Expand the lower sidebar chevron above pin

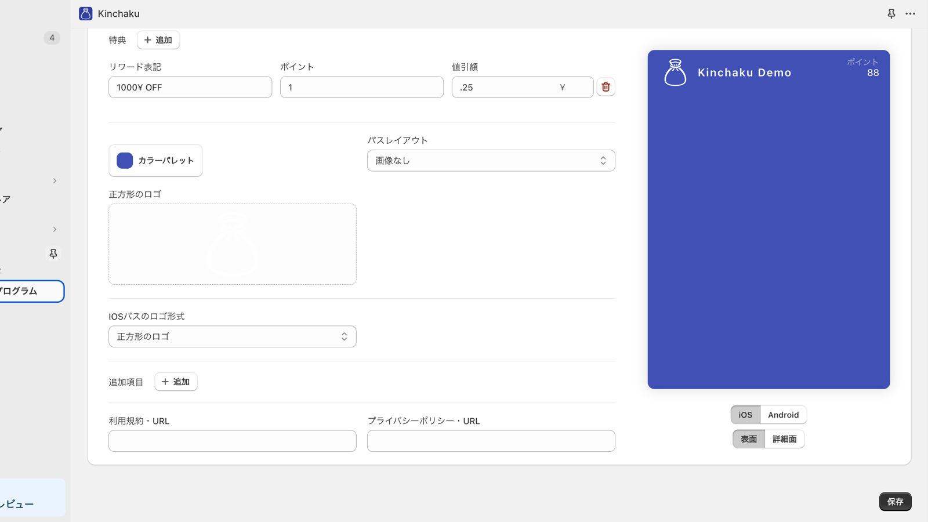coord(55,229)
